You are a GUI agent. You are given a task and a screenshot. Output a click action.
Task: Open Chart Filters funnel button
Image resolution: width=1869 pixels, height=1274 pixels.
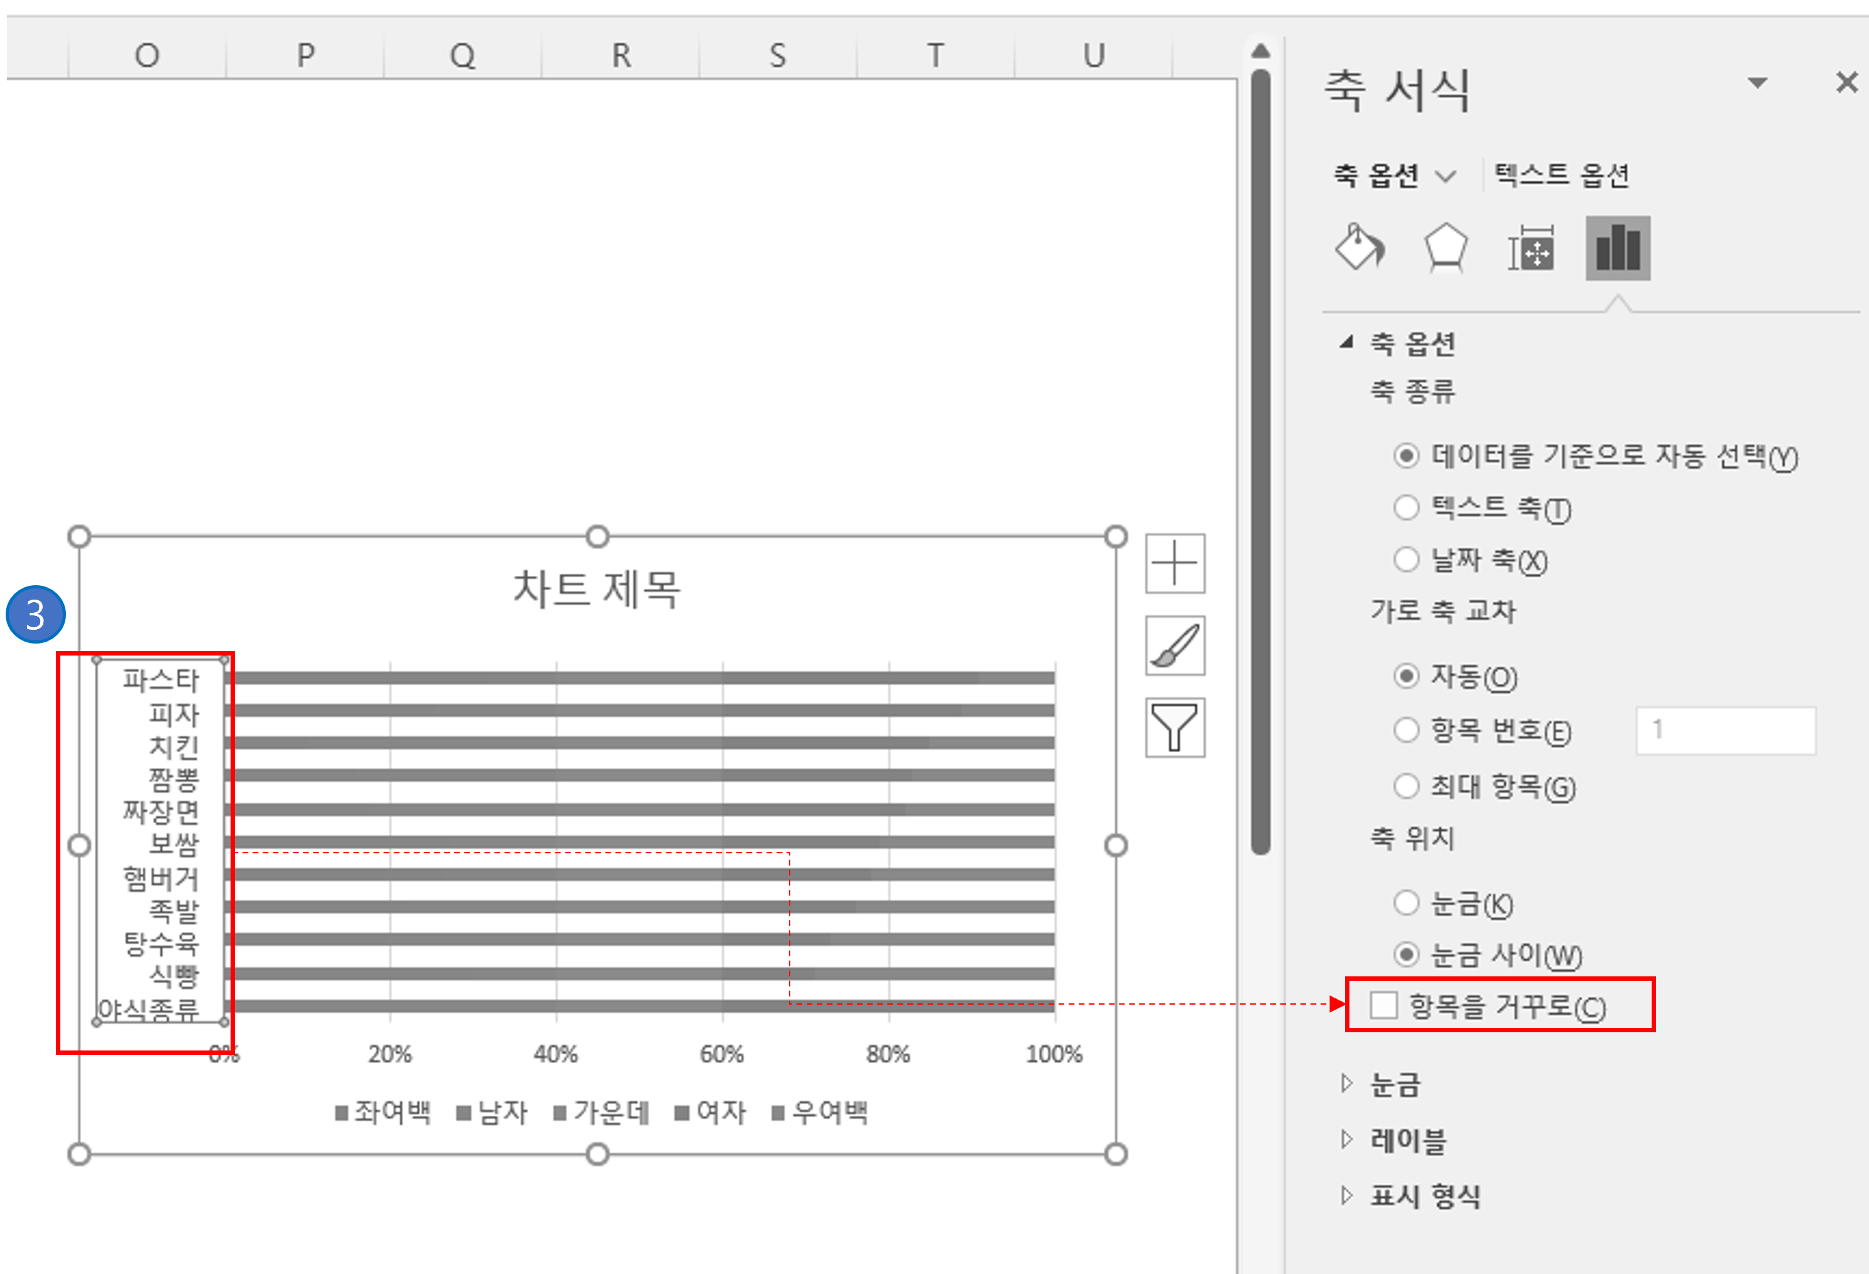pos(1174,728)
